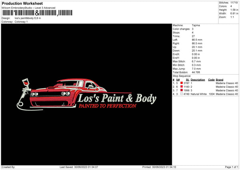This screenshot has width=240, height=170.
Task: Click the Colors value 4 in header
Action: coord(231,6)
